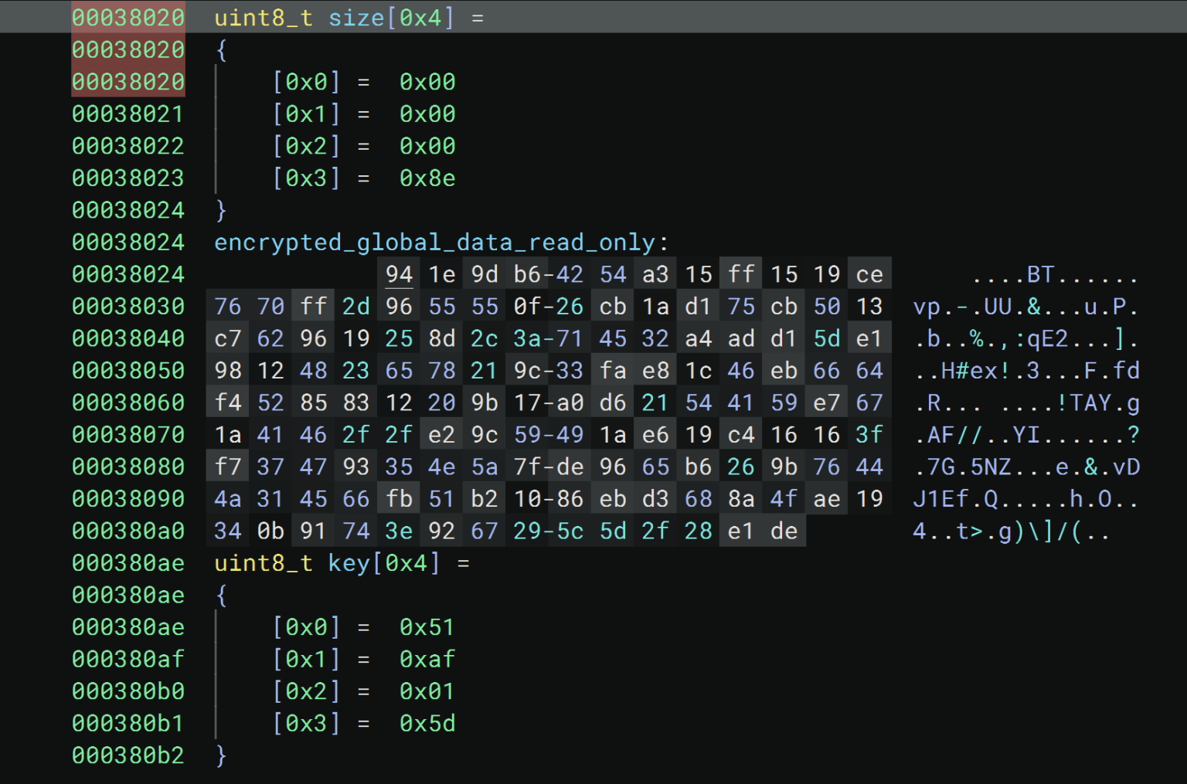Select the highlighted address 00038020

pos(128,17)
